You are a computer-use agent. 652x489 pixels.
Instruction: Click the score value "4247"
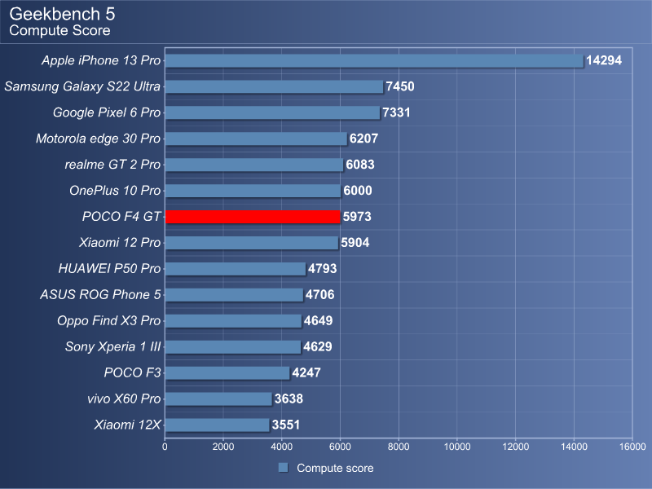(x=306, y=372)
